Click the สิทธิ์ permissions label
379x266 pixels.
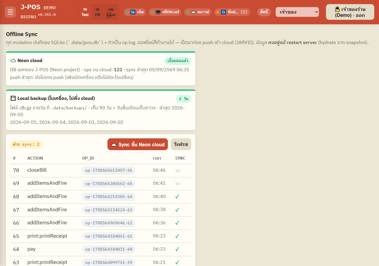click(x=264, y=12)
